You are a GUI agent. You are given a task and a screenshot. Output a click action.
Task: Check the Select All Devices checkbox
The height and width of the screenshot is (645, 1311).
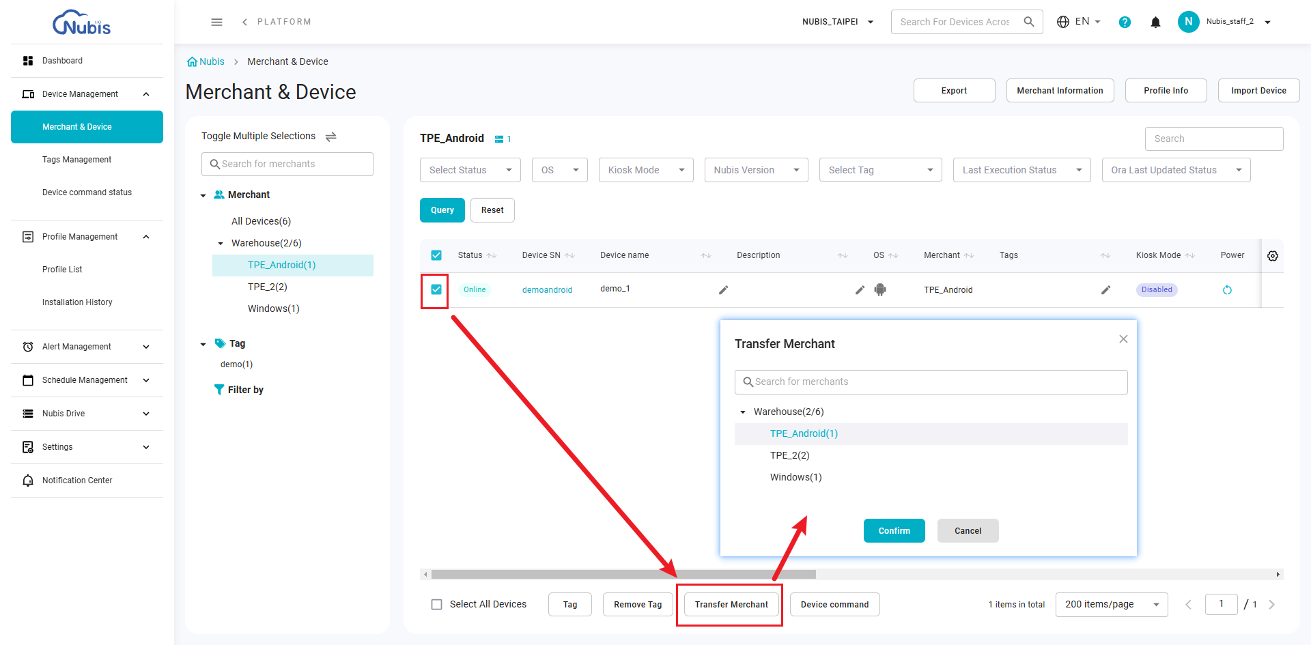436,605
